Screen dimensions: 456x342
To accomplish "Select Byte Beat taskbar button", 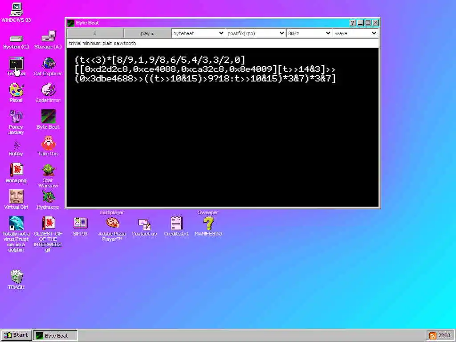I will pyautogui.click(x=55, y=336).
